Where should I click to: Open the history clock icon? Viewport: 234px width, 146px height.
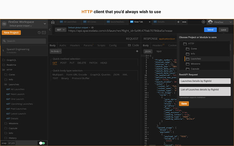pyautogui.click(x=39, y=32)
